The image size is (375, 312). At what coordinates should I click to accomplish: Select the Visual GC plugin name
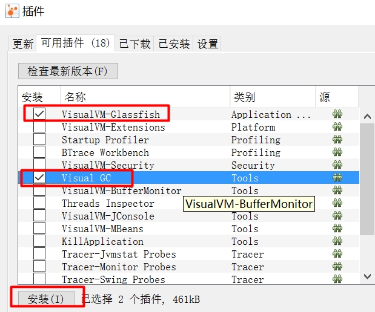87,178
